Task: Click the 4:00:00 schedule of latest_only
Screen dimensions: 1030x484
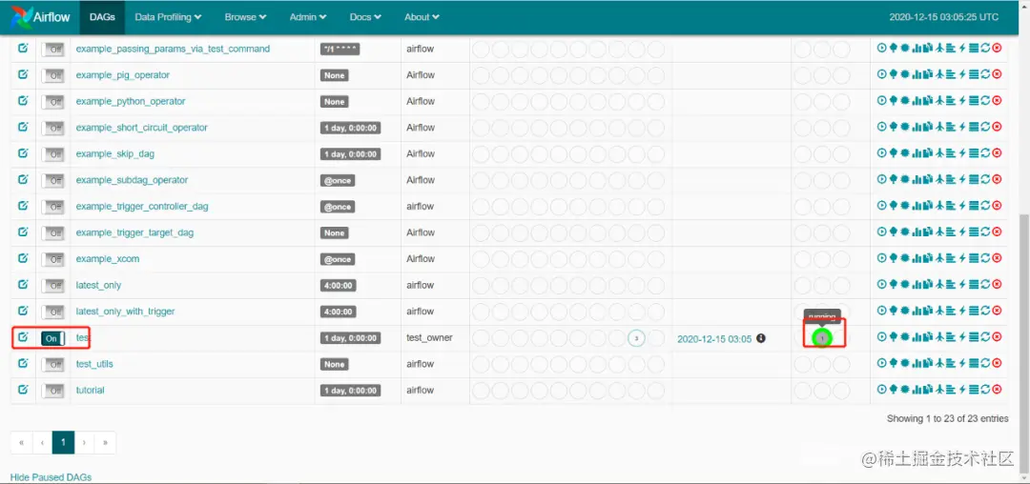Action: point(339,285)
